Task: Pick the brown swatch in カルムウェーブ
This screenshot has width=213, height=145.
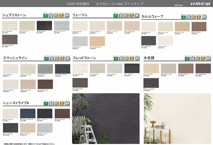Action: [199, 27]
